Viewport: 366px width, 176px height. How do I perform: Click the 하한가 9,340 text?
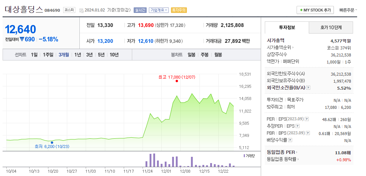point(168,41)
